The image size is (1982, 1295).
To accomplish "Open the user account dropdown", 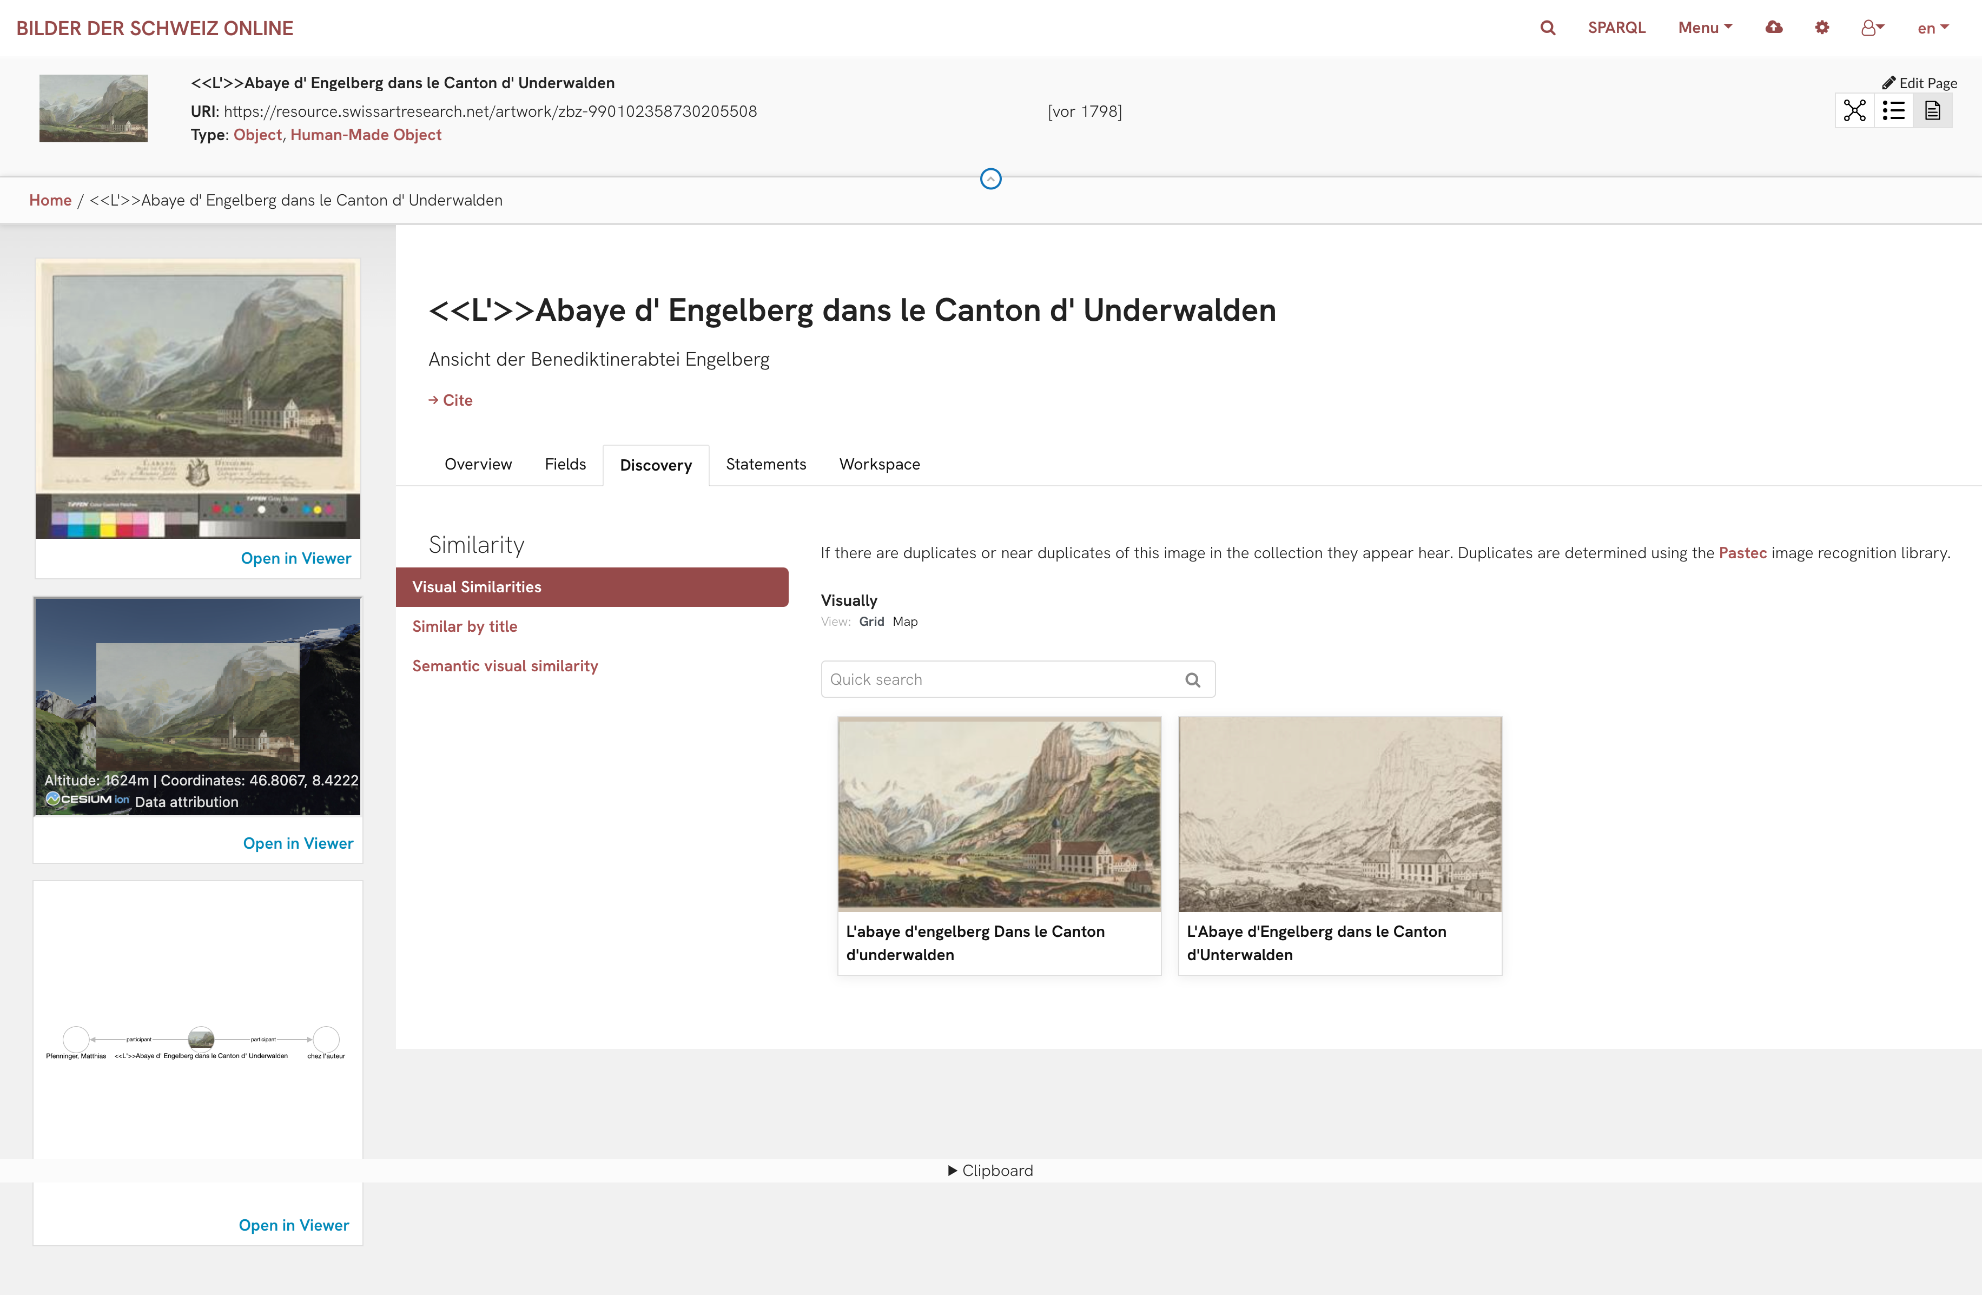I will point(1872,28).
